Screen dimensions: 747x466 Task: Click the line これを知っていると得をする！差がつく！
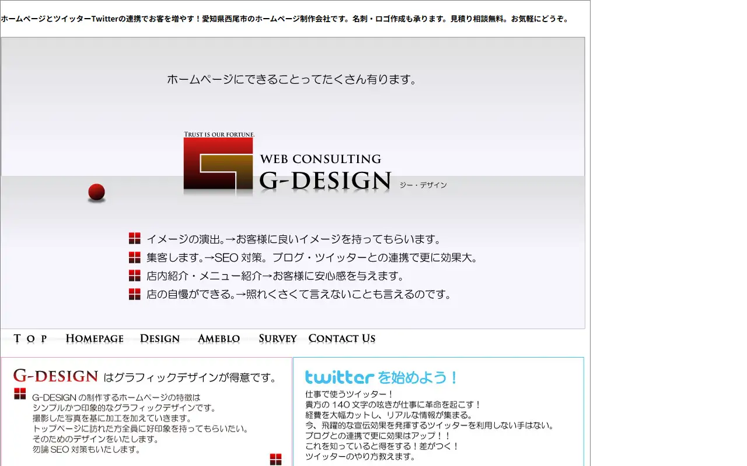pyautogui.click(x=382, y=447)
